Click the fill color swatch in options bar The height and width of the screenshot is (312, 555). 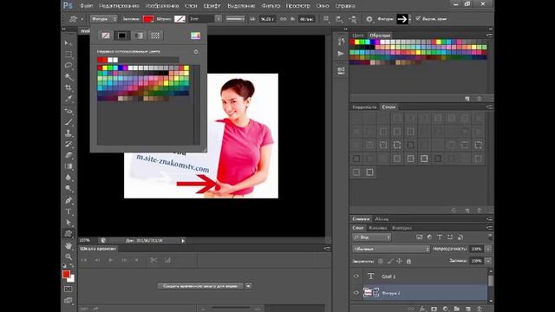pos(148,19)
